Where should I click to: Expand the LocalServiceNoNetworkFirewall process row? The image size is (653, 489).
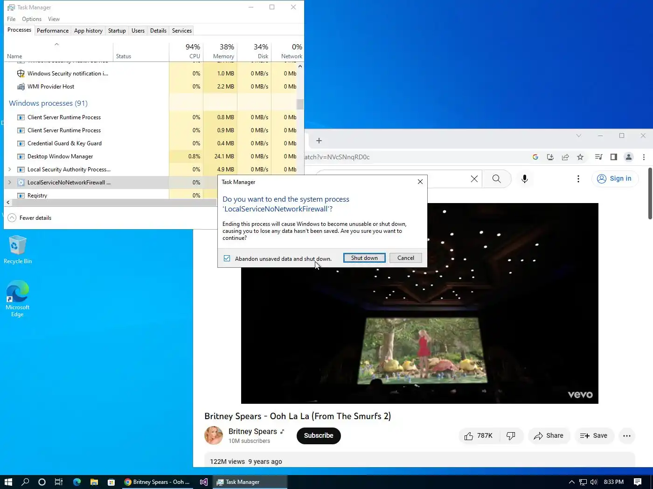coord(9,183)
